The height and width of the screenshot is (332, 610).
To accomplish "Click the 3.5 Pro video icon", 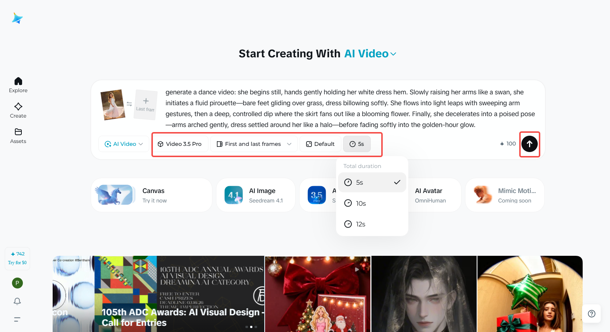I will (317, 195).
